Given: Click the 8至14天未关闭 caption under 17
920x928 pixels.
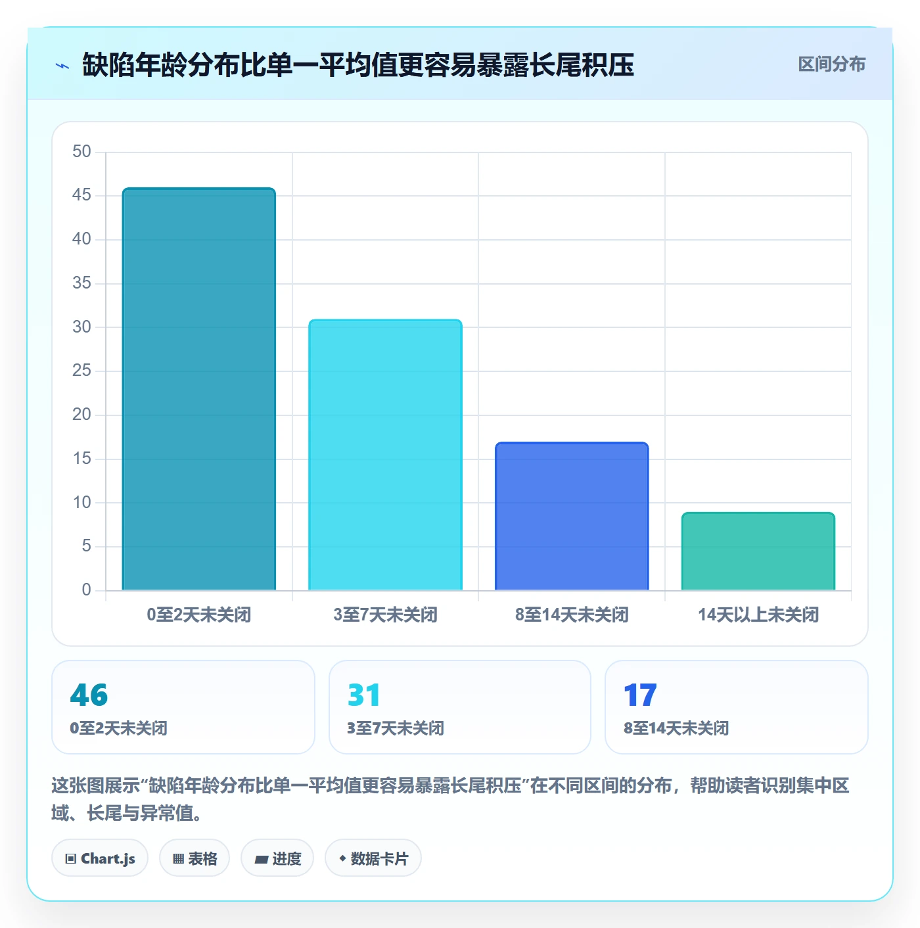Looking at the screenshot, I should click(676, 728).
